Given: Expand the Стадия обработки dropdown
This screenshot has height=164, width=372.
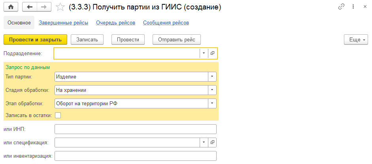Looking at the screenshot, I should (x=212, y=90).
